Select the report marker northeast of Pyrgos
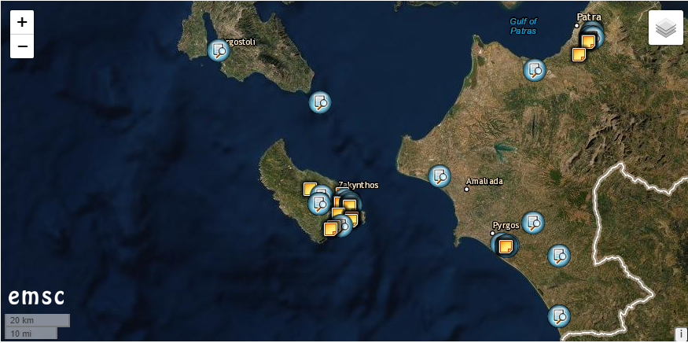Screen dimensions: 688x343 click(533, 223)
